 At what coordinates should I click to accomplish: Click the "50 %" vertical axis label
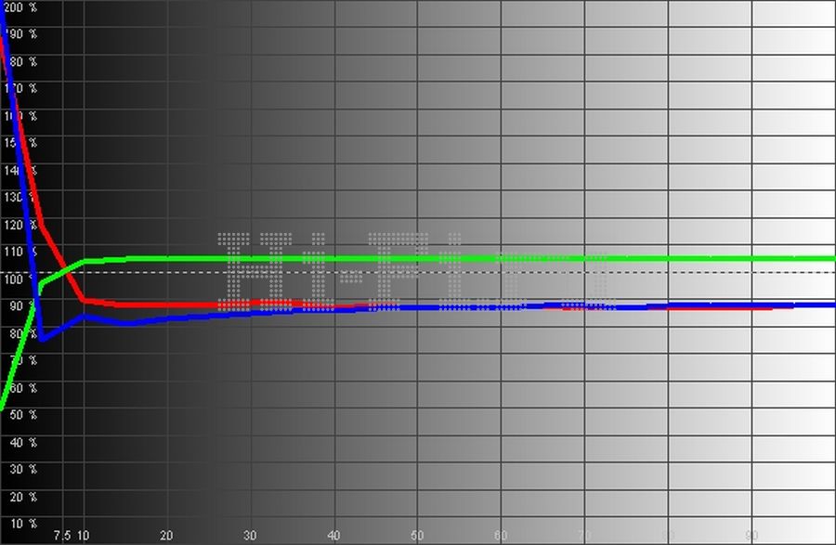pos(20,414)
